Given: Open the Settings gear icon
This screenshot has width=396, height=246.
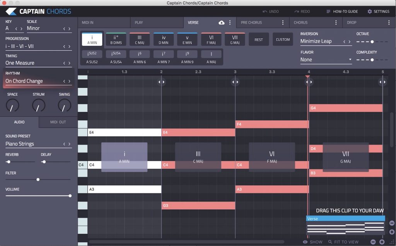Looking at the screenshot, I should pyautogui.click(x=369, y=11).
